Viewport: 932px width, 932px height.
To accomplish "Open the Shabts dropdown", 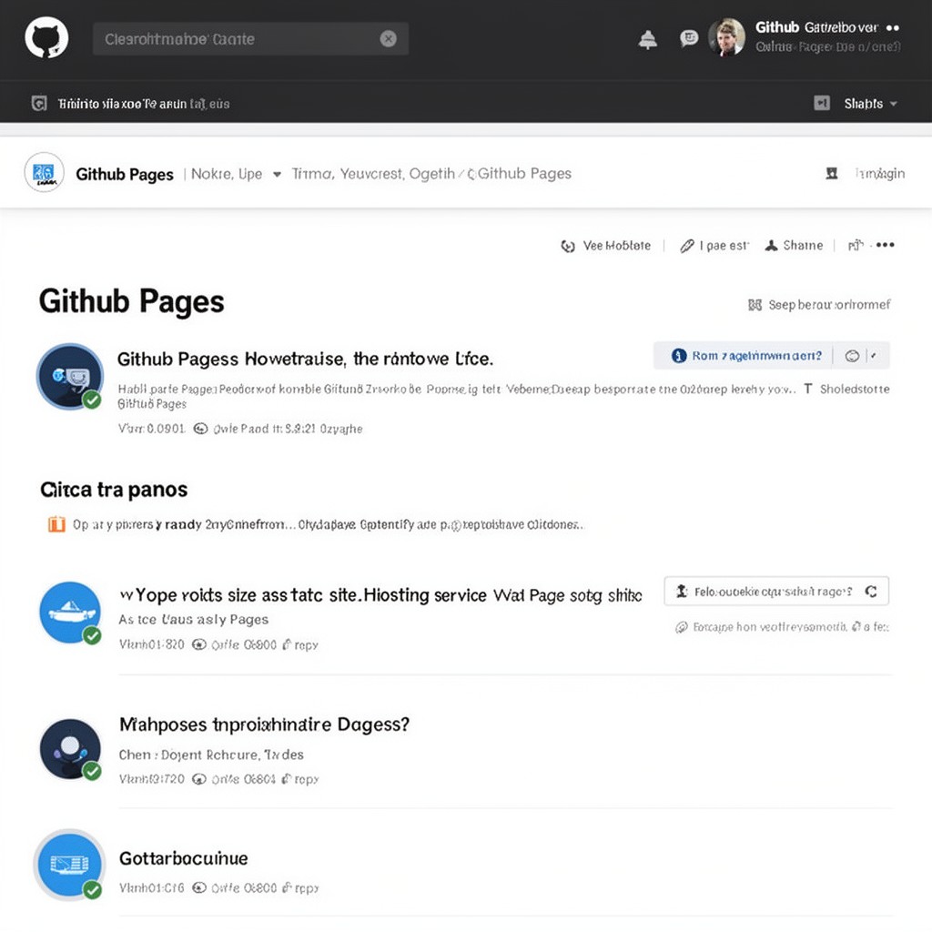I will coord(870,104).
